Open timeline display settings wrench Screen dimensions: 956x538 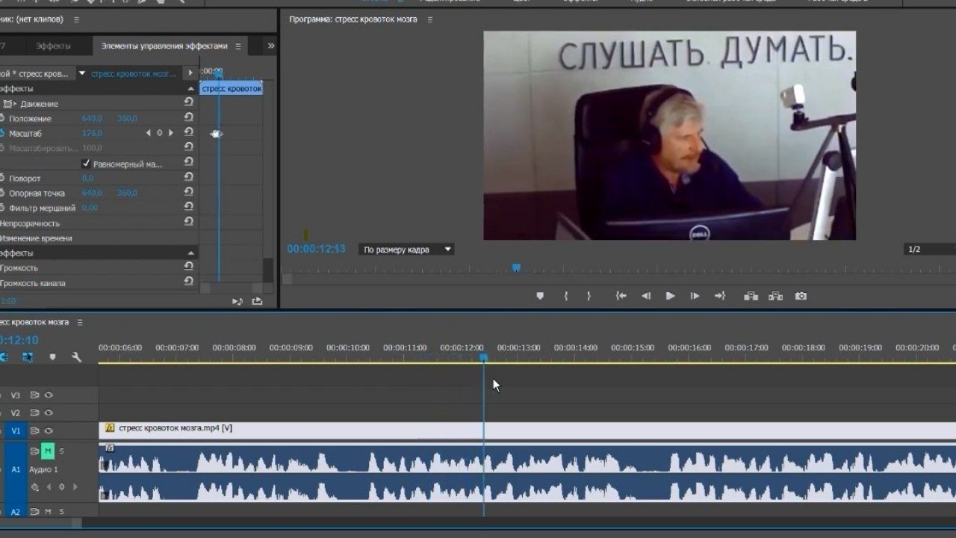(x=76, y=357)
